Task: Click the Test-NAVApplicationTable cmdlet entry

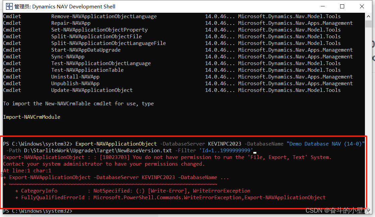Action: (87, 70)
